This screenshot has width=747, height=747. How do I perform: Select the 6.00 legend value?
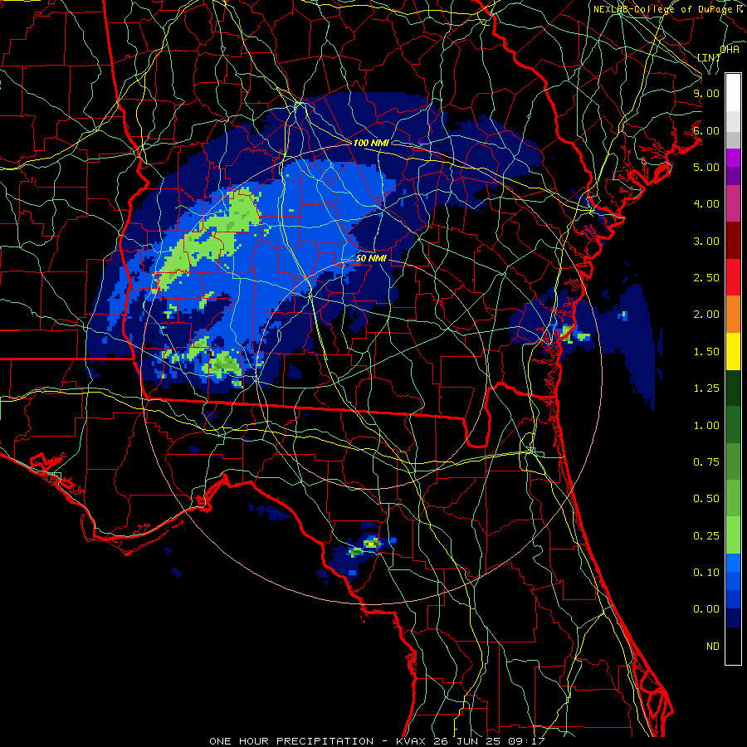click(x=706, y=130)
